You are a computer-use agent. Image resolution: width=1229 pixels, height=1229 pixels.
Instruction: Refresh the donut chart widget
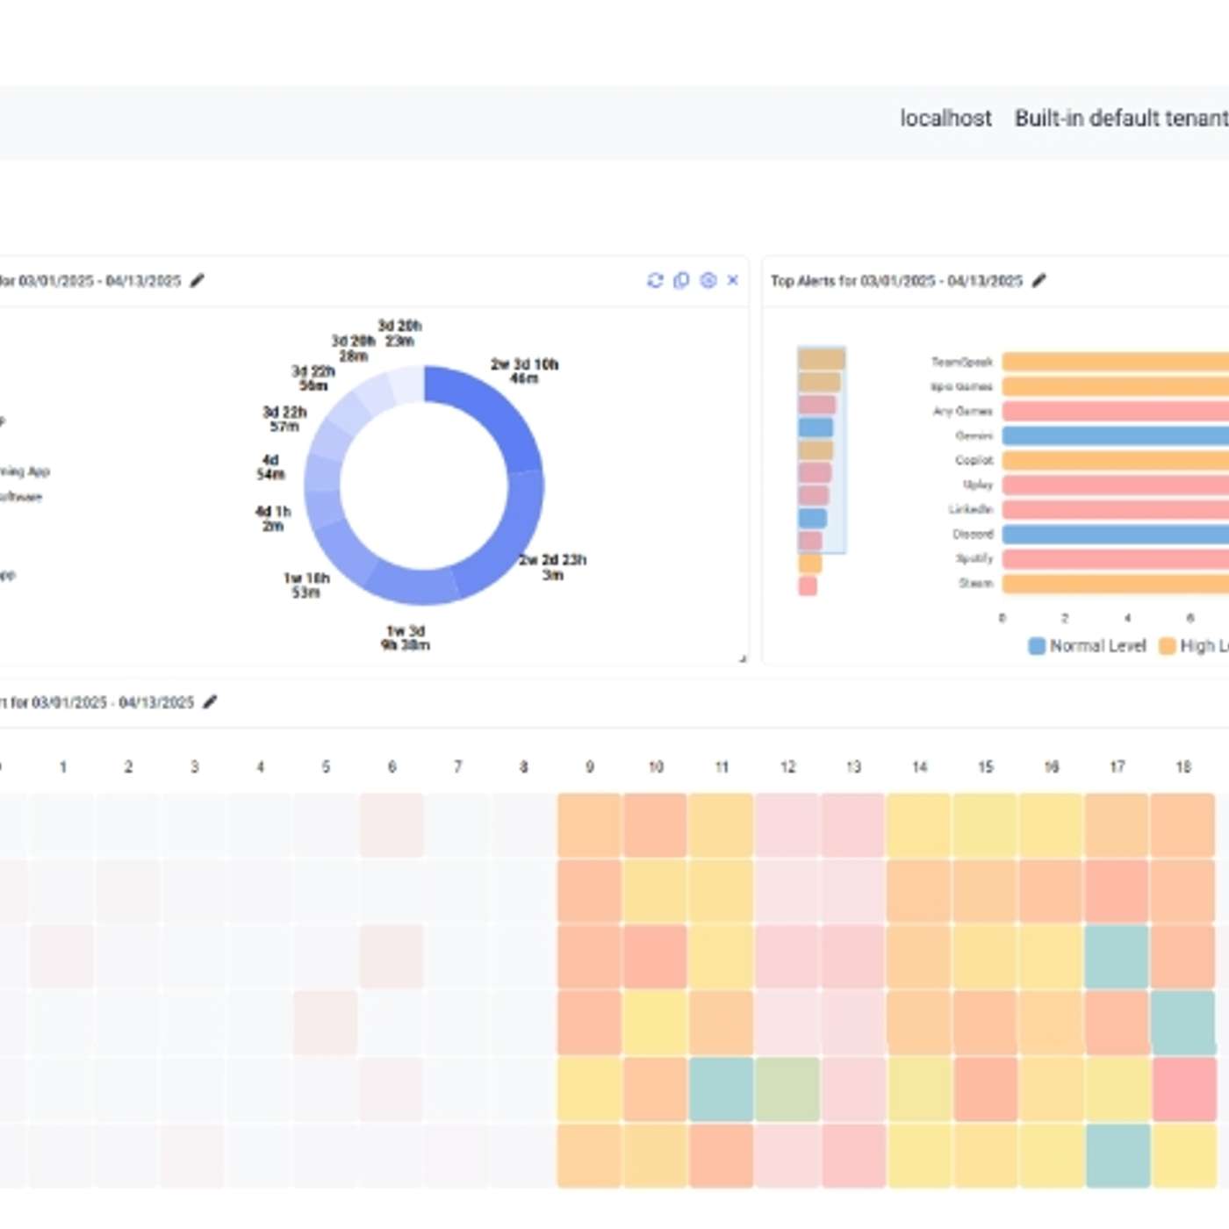coord(655,280)
